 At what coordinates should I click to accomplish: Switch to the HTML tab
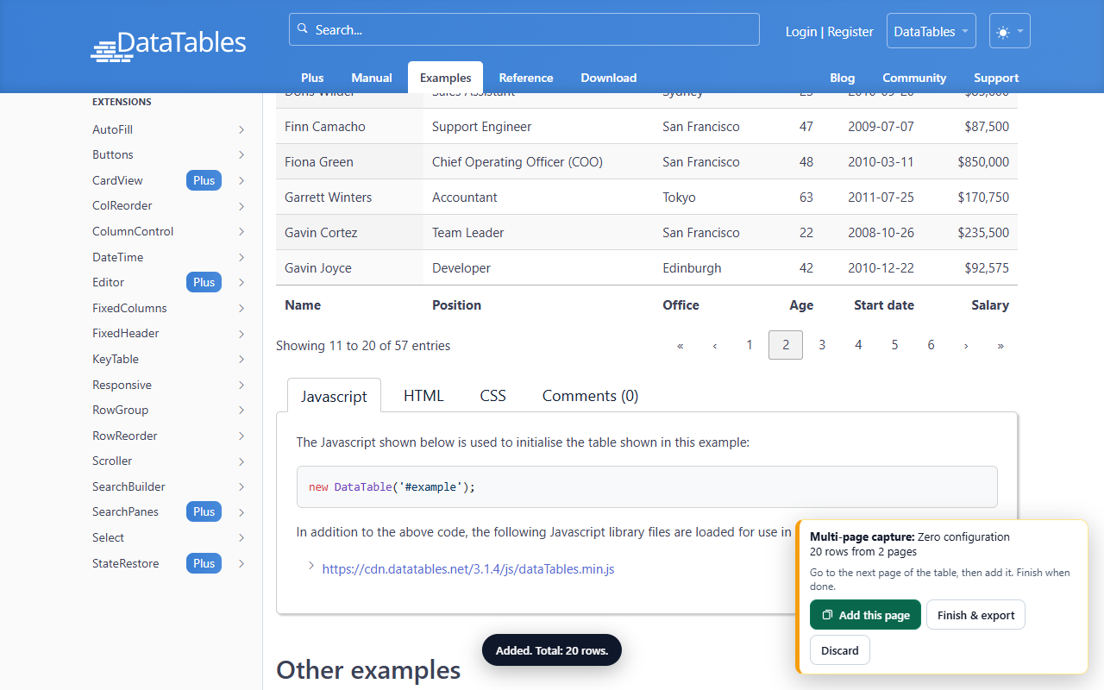tap(423, 396)
